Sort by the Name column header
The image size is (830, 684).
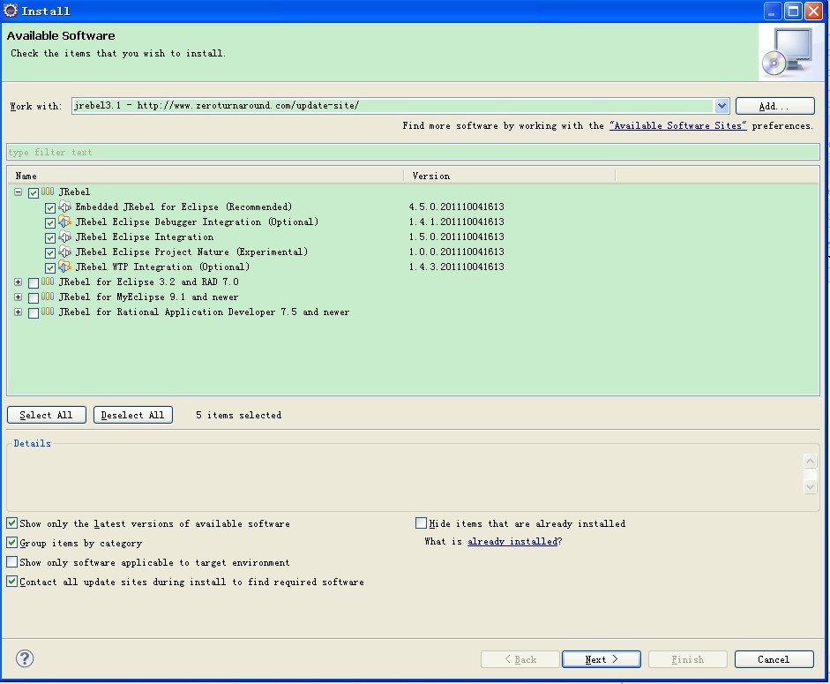(206, 176)
